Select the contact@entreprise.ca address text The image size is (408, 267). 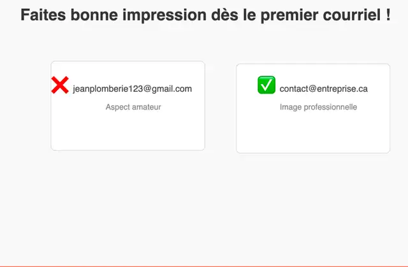click(323, 89)
